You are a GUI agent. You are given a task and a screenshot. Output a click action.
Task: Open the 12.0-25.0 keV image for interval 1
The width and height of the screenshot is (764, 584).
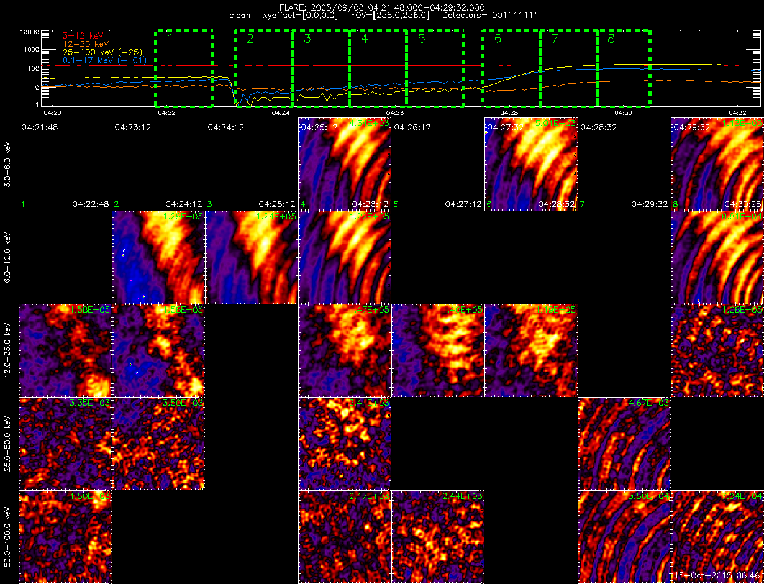(x=65, y=350)
